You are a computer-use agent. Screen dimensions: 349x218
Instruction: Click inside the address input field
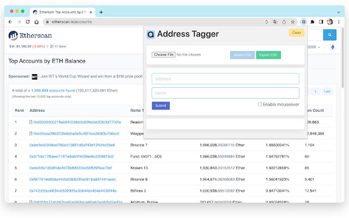[x=226, y=79]
